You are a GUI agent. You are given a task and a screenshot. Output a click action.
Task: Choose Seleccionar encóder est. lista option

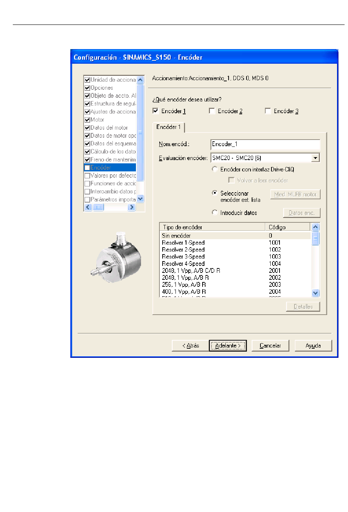[x=215, y=193]
